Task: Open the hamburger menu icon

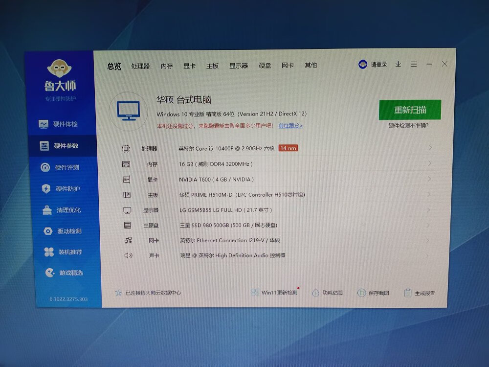Action: [414, 64]
